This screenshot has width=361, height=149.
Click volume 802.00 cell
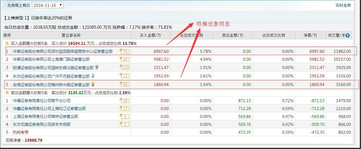click(x=345, y=132)
